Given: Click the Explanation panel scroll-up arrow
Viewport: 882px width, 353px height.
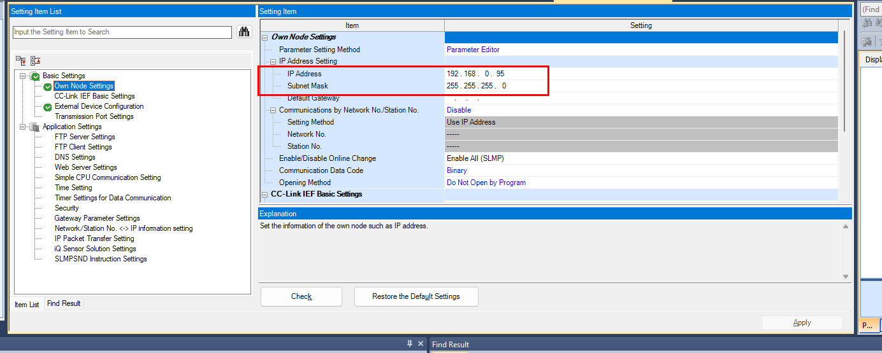Looking at the screenshot, I should tap(846, 226).
